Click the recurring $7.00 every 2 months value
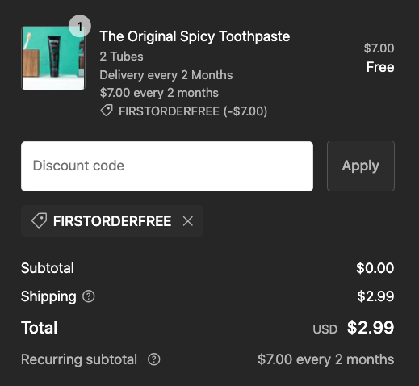Viewport: 419px width, 386px height. click(326, 359)
